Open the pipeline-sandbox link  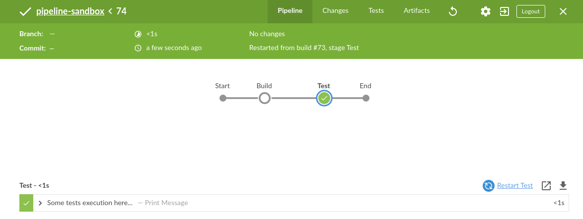click(x=70, y=11)
